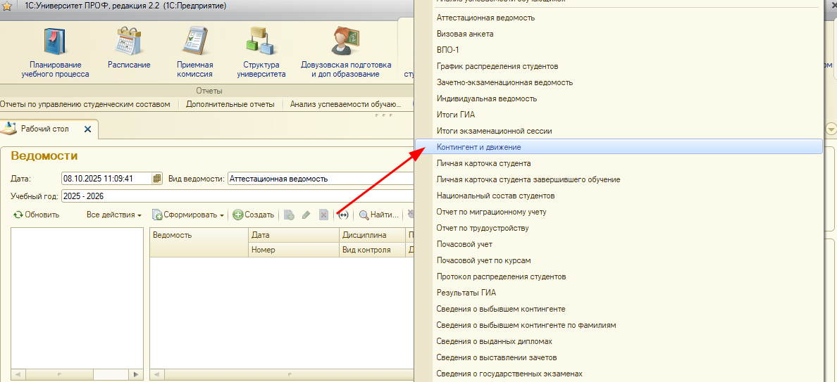Screen dimensions: 837x382
Task: Select Итоги экзаменационной сессии menu item
Action: (494, 131)
